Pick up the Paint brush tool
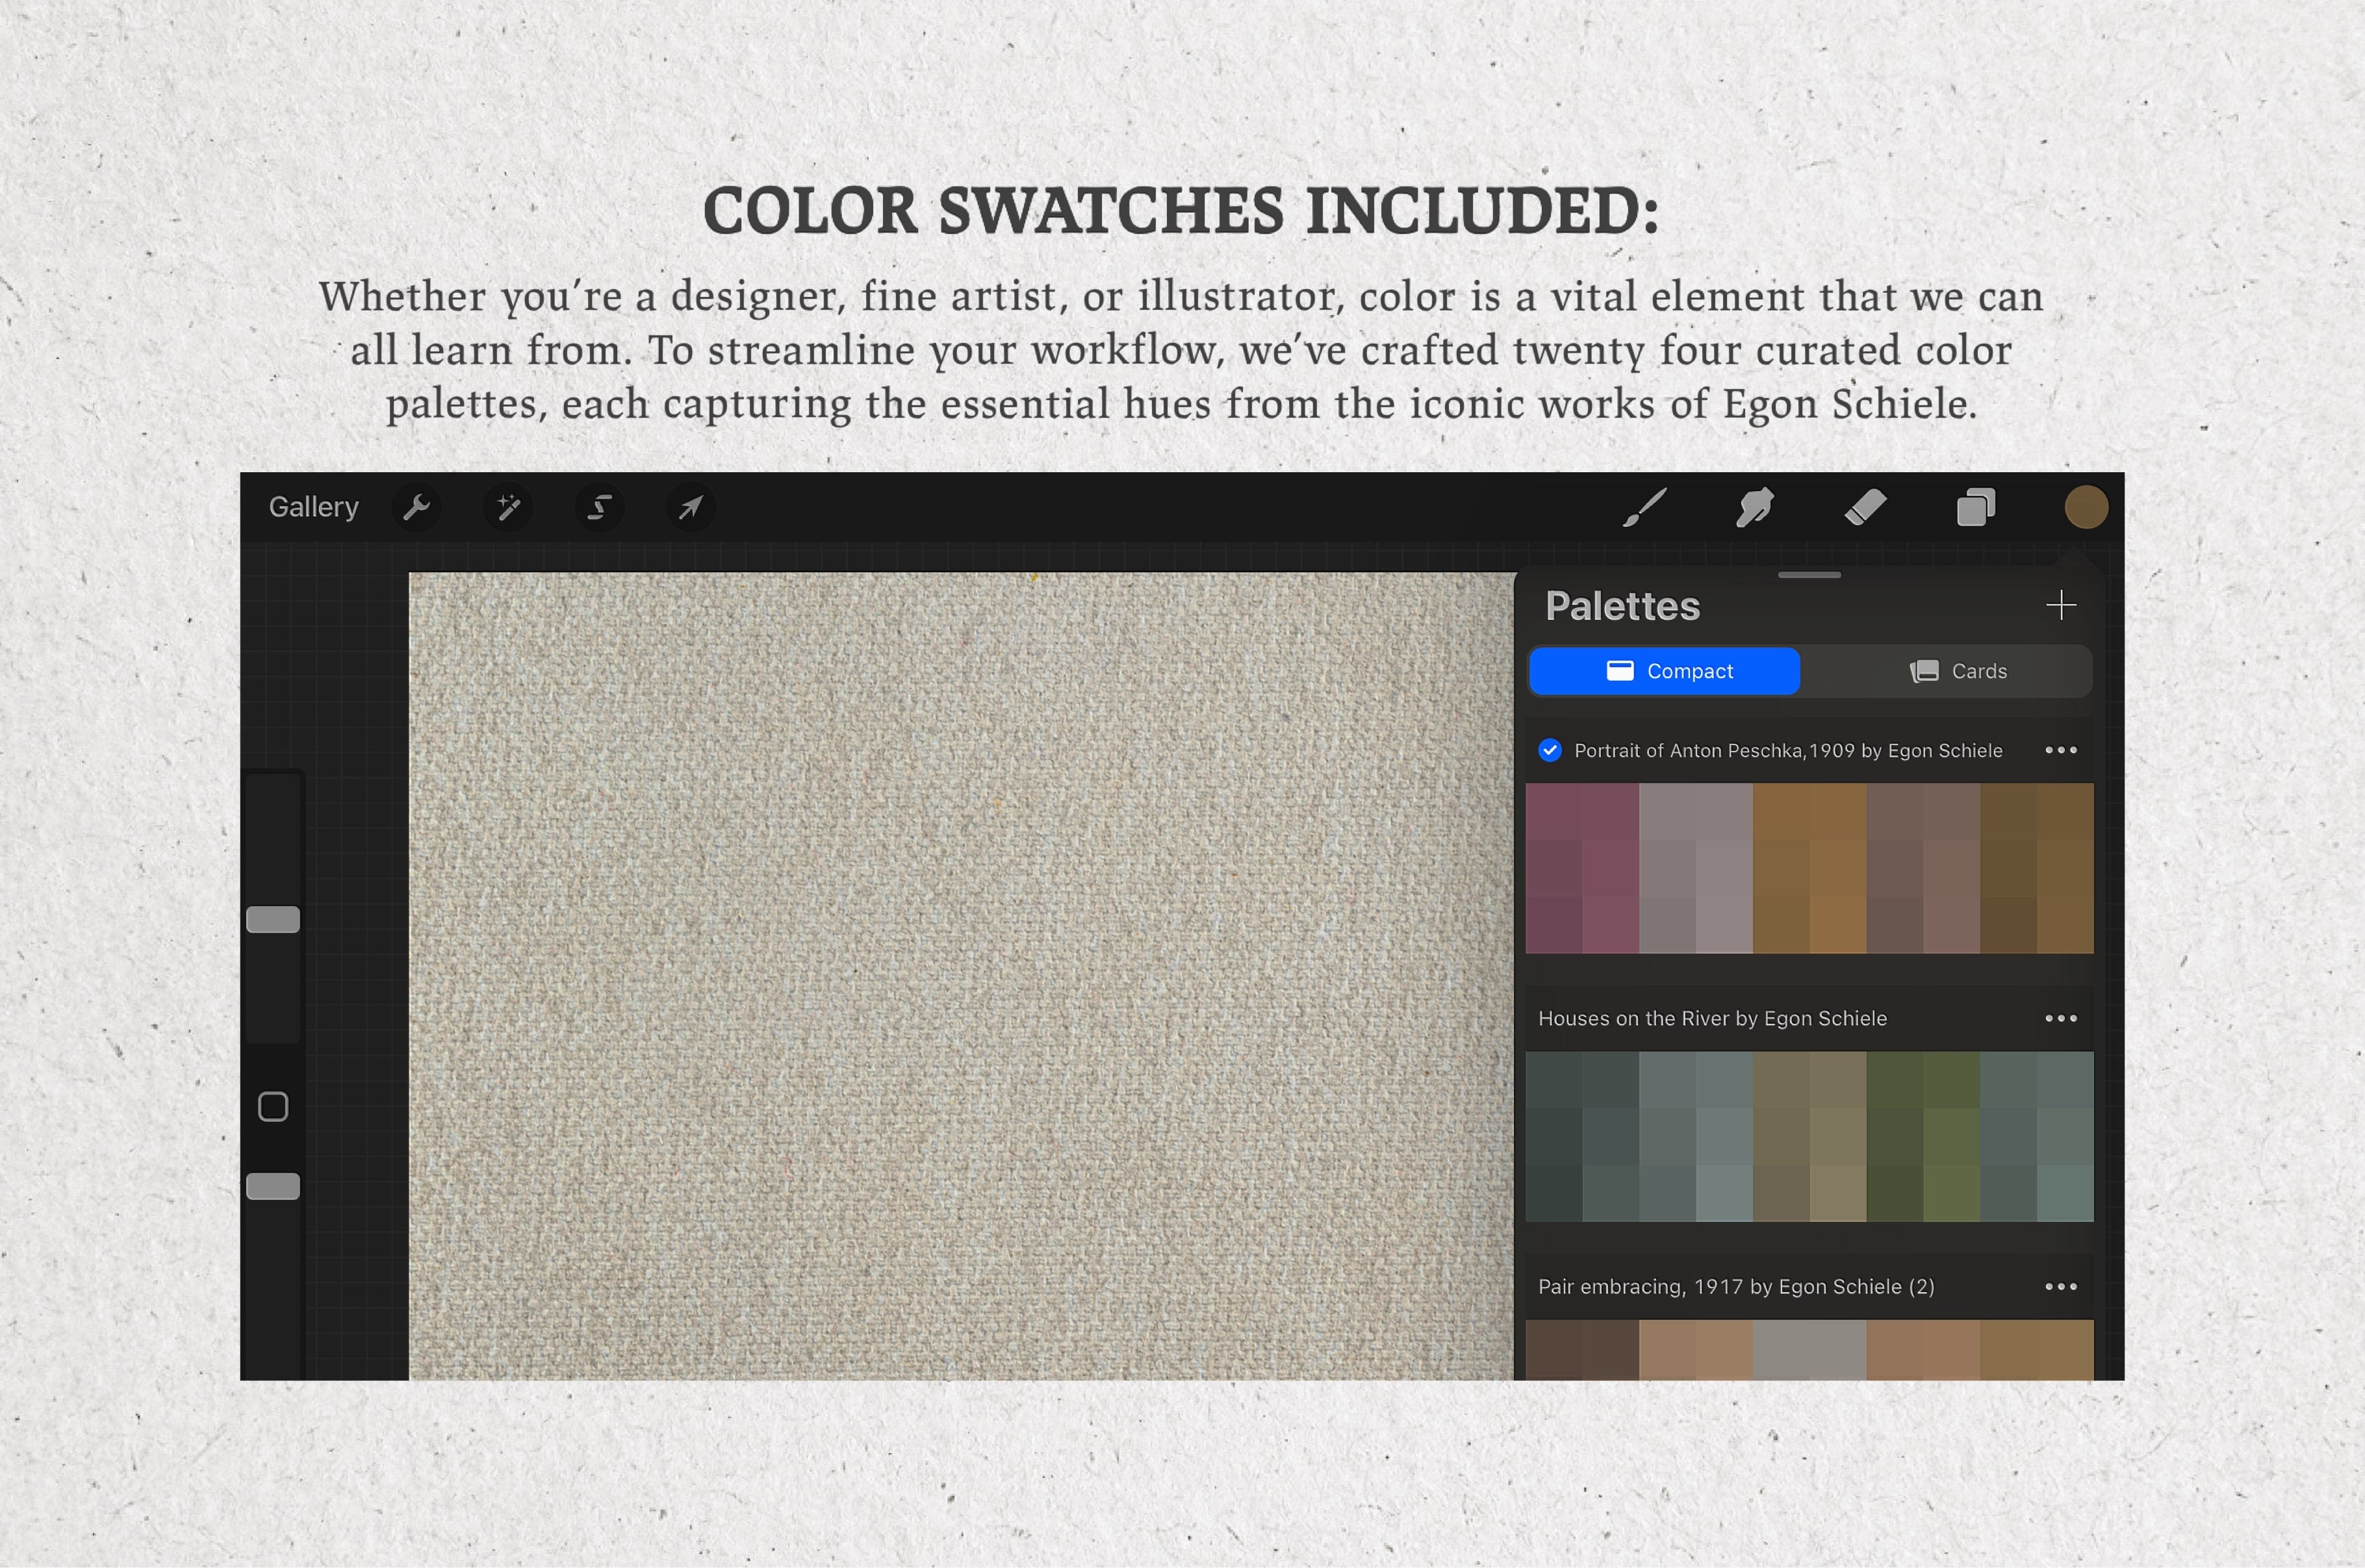The image size is (2365, 1568). click(x=1645, y=507)
